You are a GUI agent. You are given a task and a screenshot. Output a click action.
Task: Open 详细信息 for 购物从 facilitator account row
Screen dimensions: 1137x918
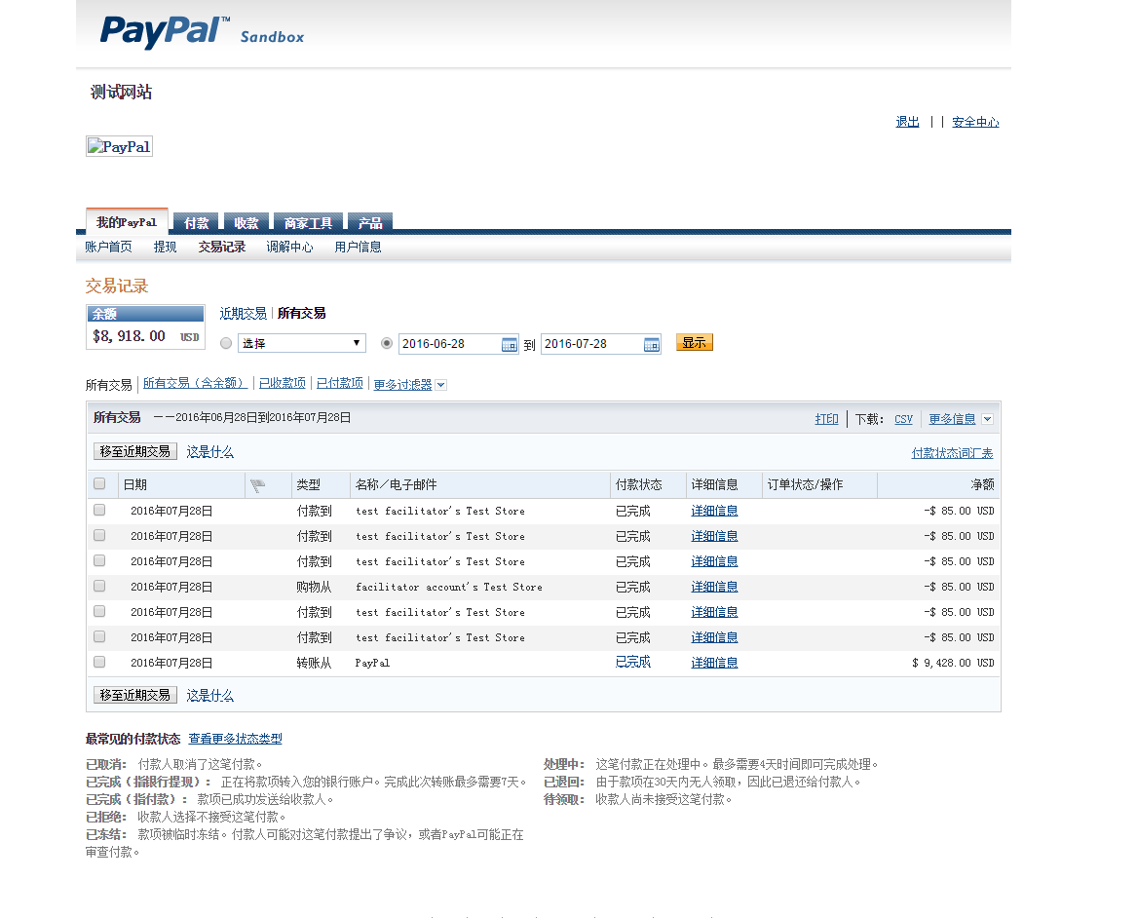point(714,587)
